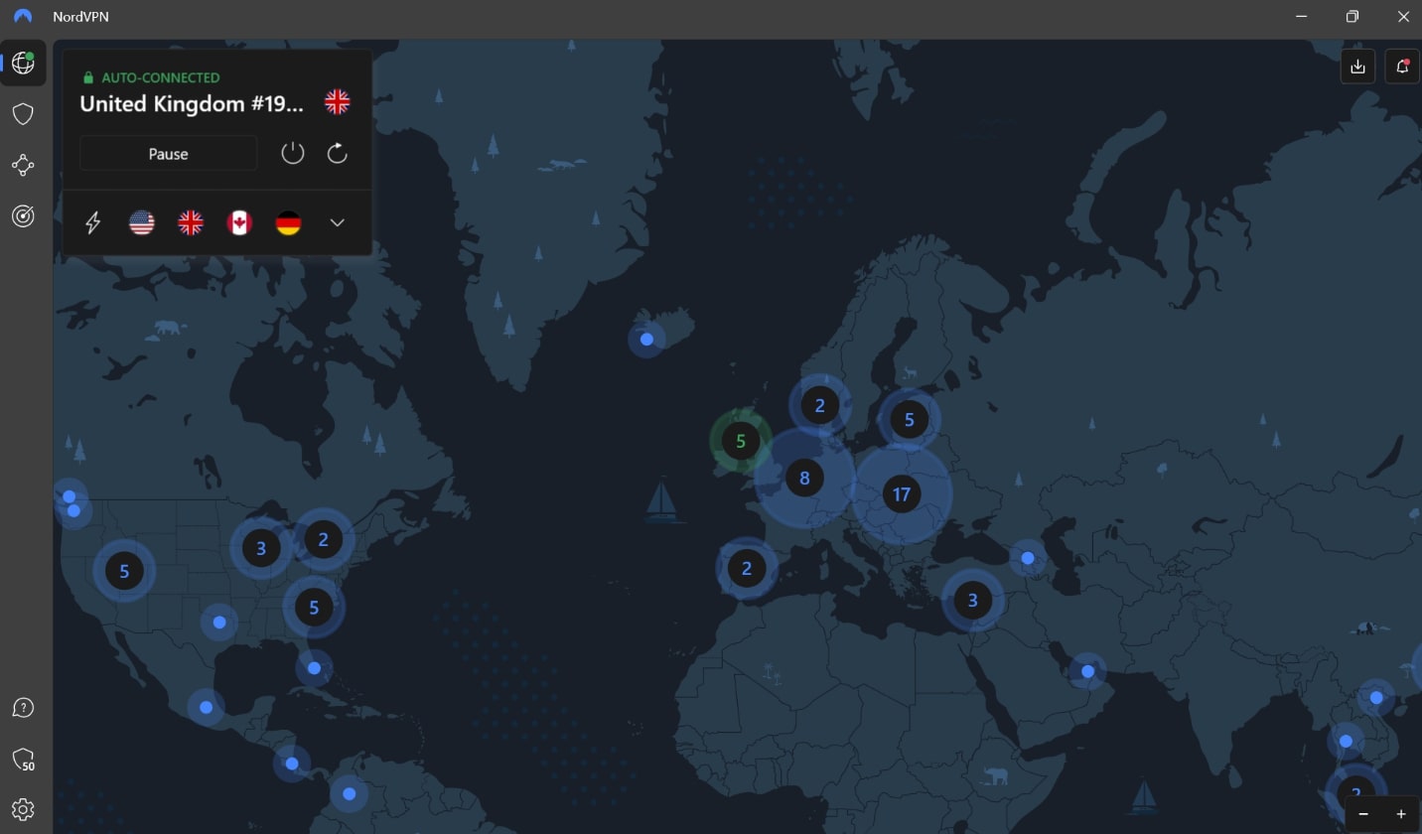Disconnect using the power icon

(292, 153)
